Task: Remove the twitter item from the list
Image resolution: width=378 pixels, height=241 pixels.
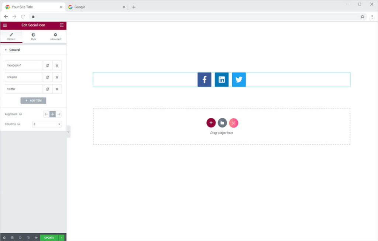Action: pos(57,89)
